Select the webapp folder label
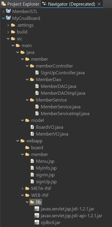 (x=34, y=141)
